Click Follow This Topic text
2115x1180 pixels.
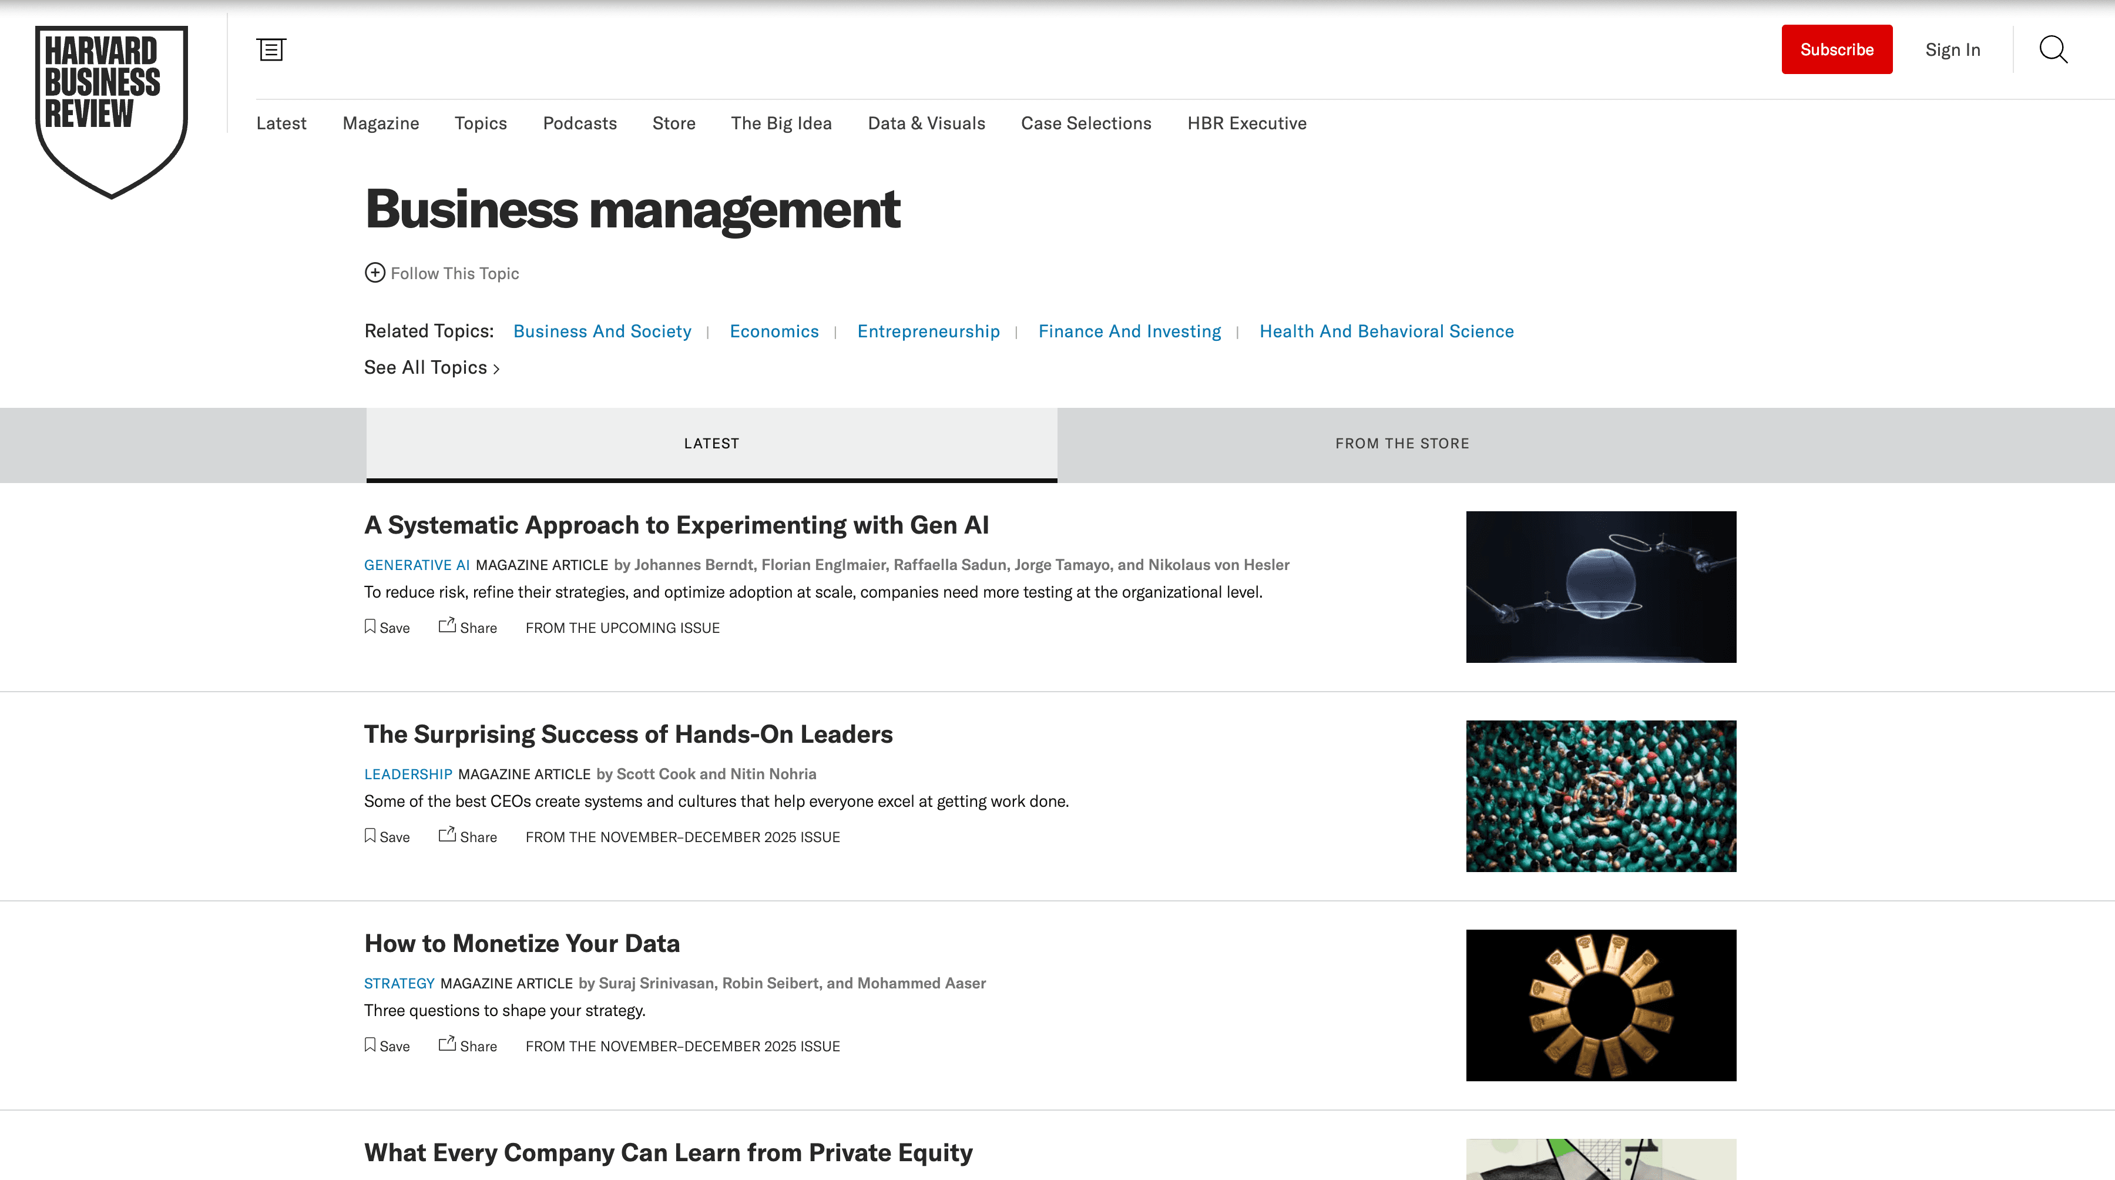point(455,273)
